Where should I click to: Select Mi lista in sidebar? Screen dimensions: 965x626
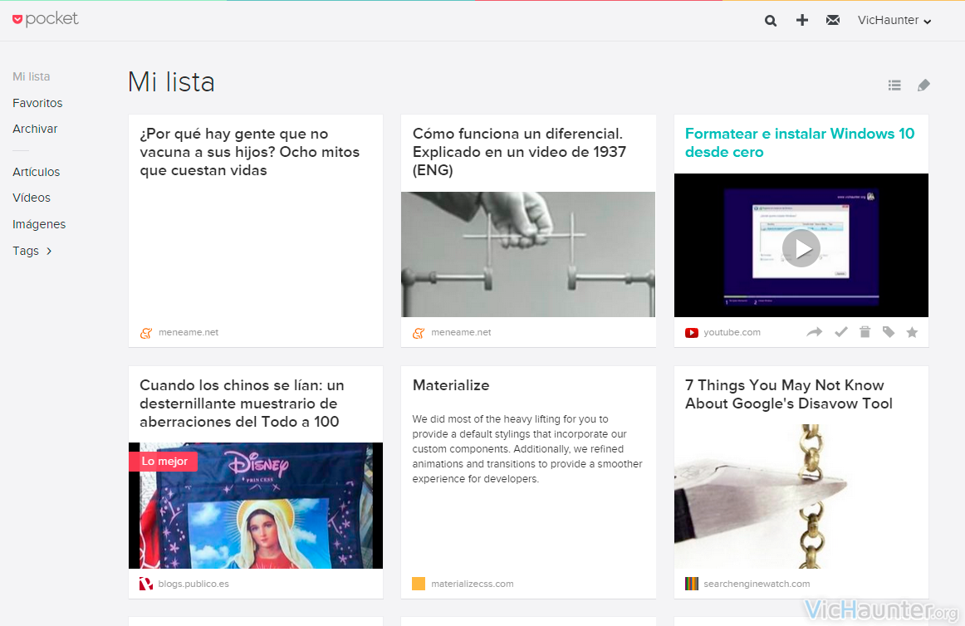[32, 76]
